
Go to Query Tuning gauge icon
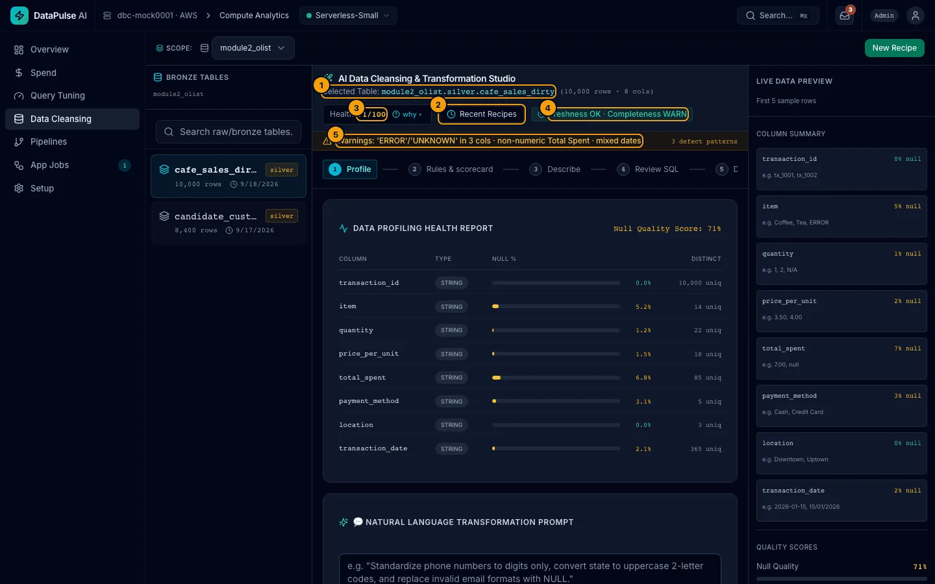coord(19,96)
